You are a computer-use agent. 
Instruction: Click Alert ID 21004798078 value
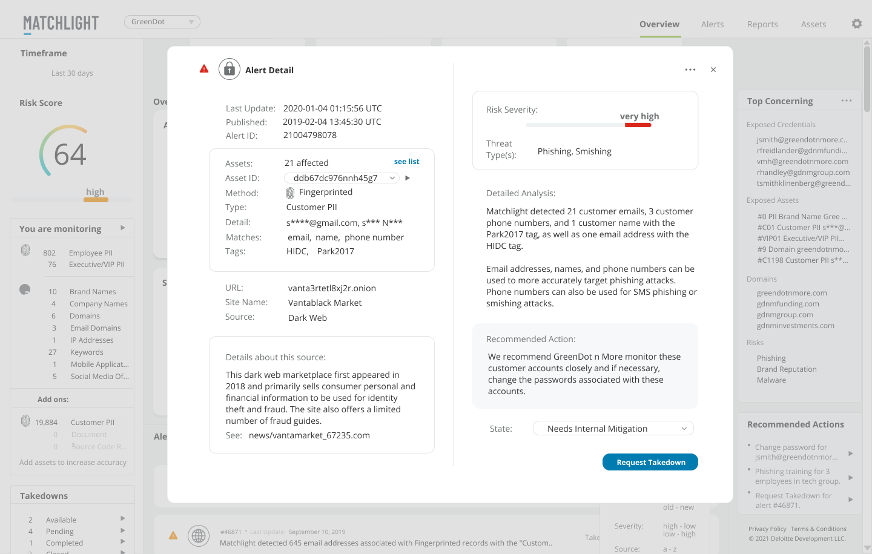[310, 135]
